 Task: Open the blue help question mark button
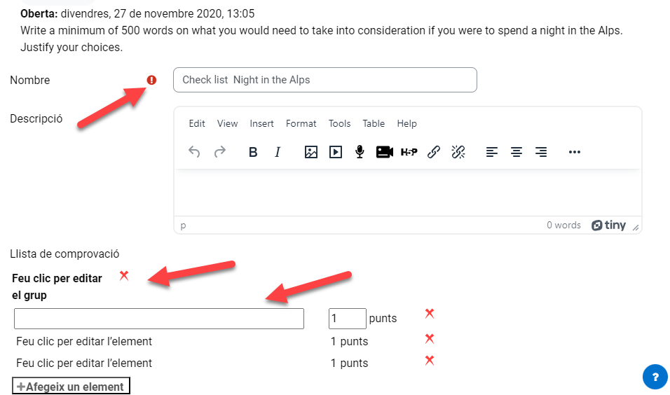click(x=655, y=376)
